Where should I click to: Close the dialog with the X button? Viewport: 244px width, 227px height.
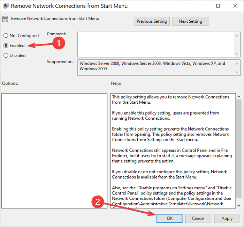(235, 6)
